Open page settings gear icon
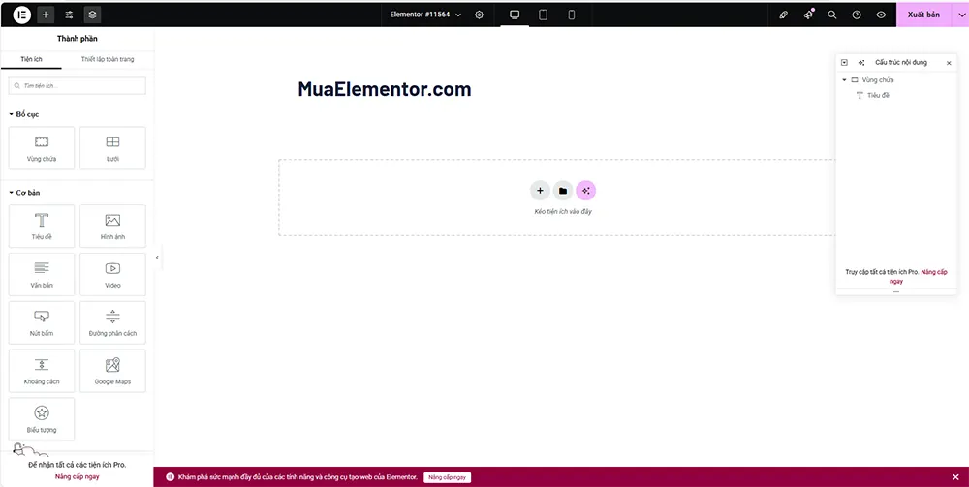The height and width of the screenshot is (487, 969). tap(479, 15)
